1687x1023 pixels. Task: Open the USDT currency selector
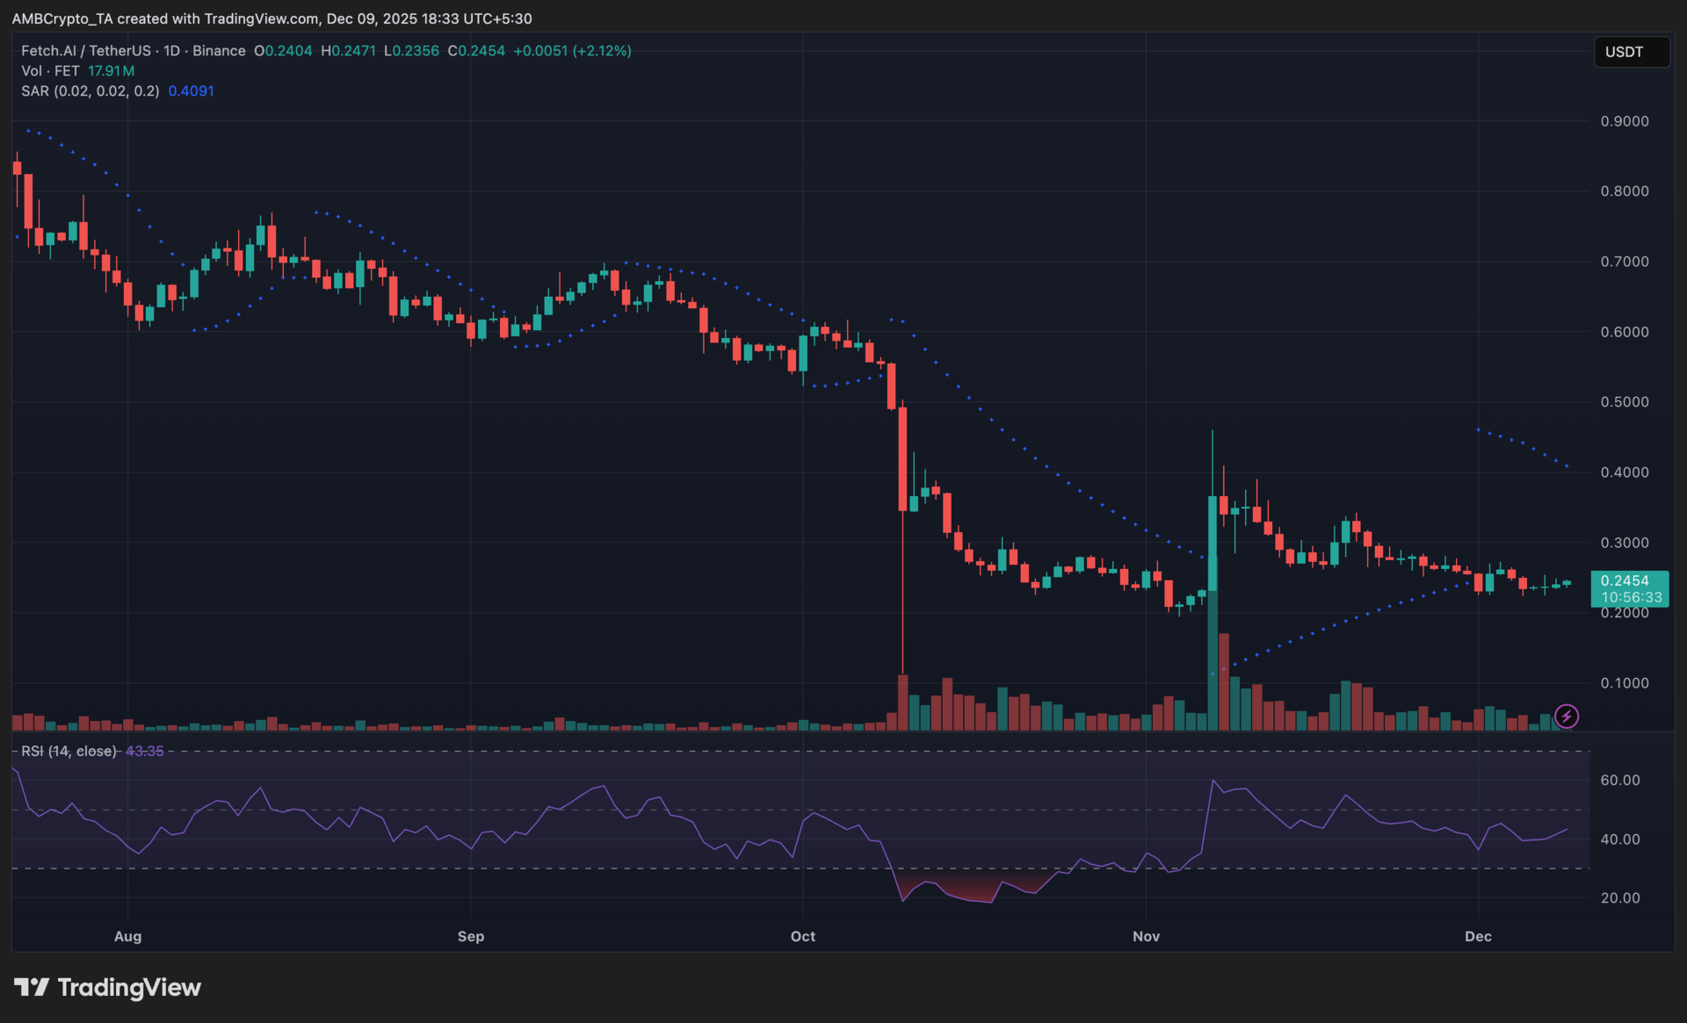pyautogui.click(x=1631, y=52)
